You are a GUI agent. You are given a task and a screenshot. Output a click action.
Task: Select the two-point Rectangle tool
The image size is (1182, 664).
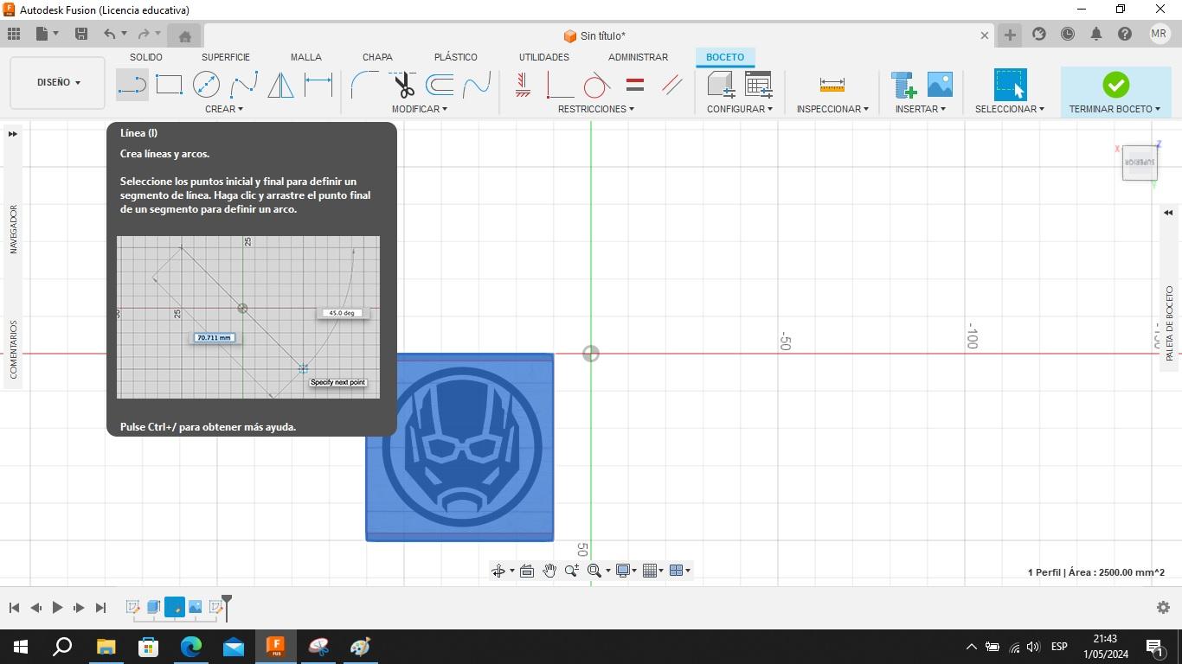click(169, 85)
